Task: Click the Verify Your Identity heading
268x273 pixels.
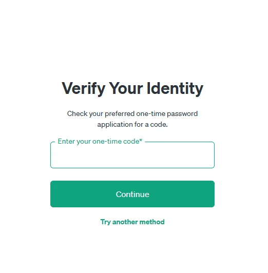Action: pos(132,88)
